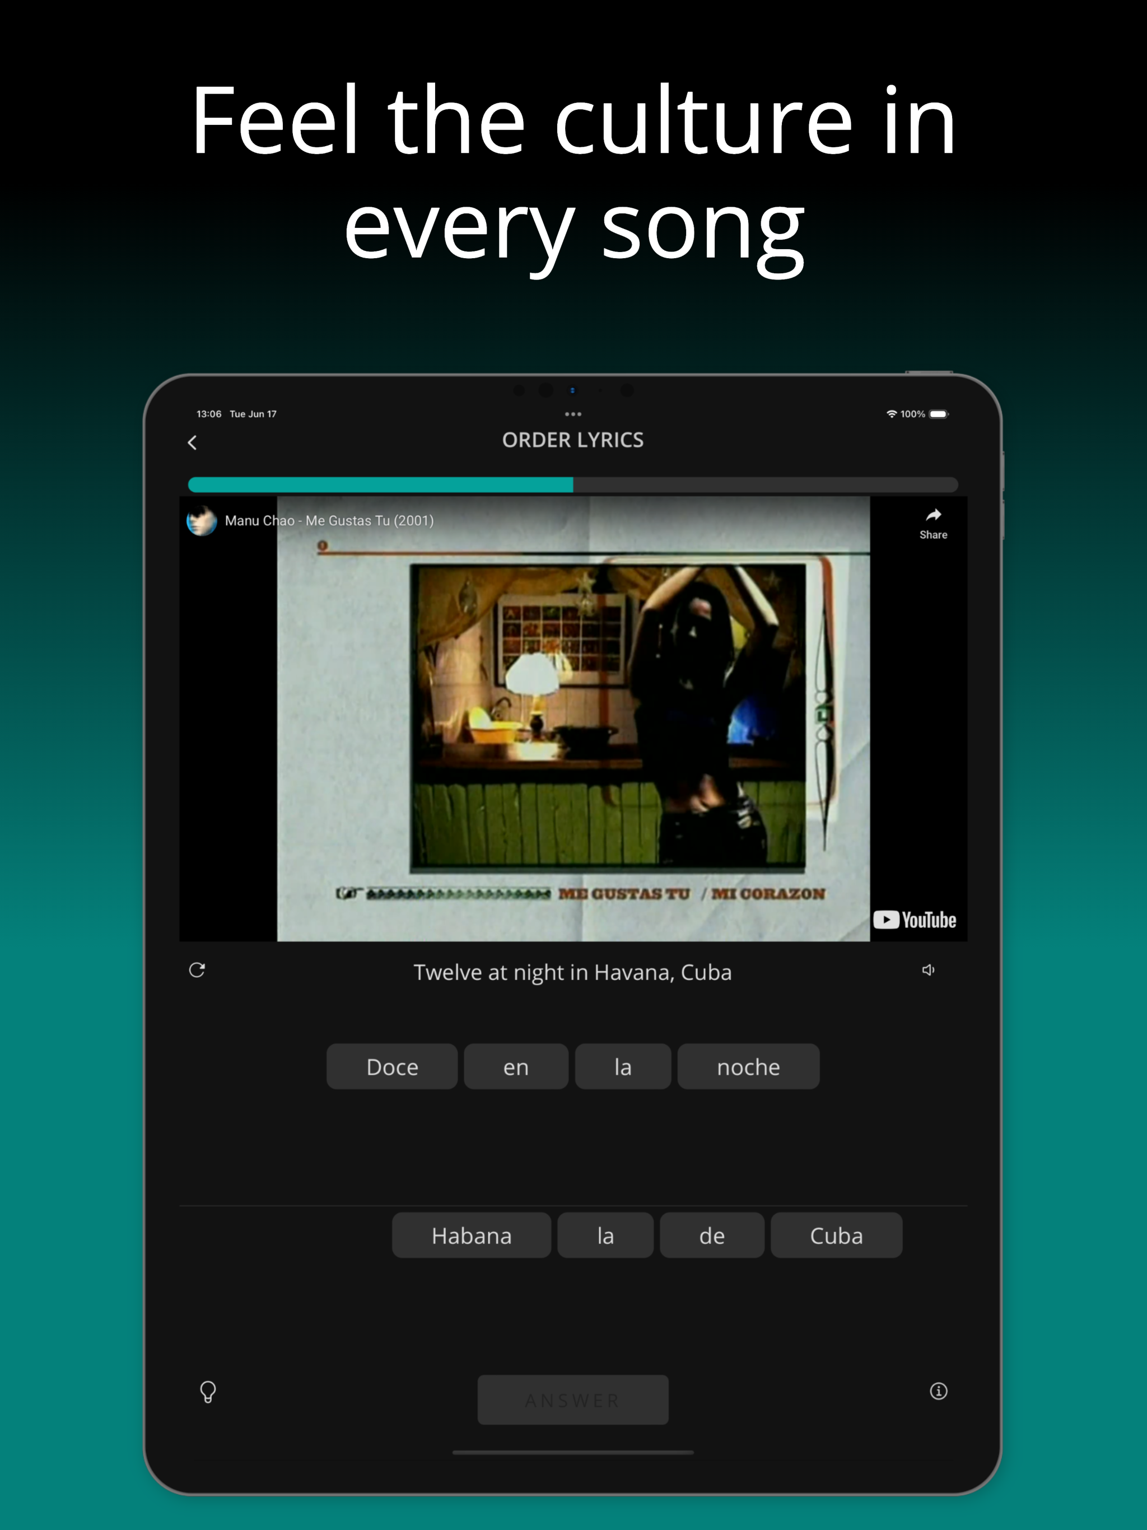Click the Manu Chao music video player
This screenshot has width=1147, height=1530.
tap(573, 719)
